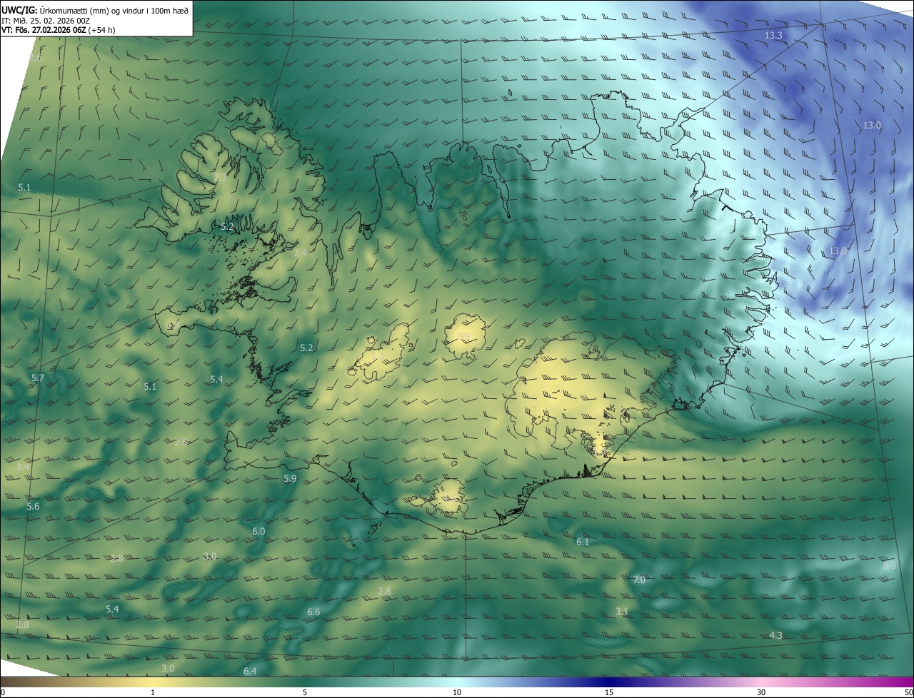
Task: Click the 7.0 value label on the map
Action: (639, 580)
